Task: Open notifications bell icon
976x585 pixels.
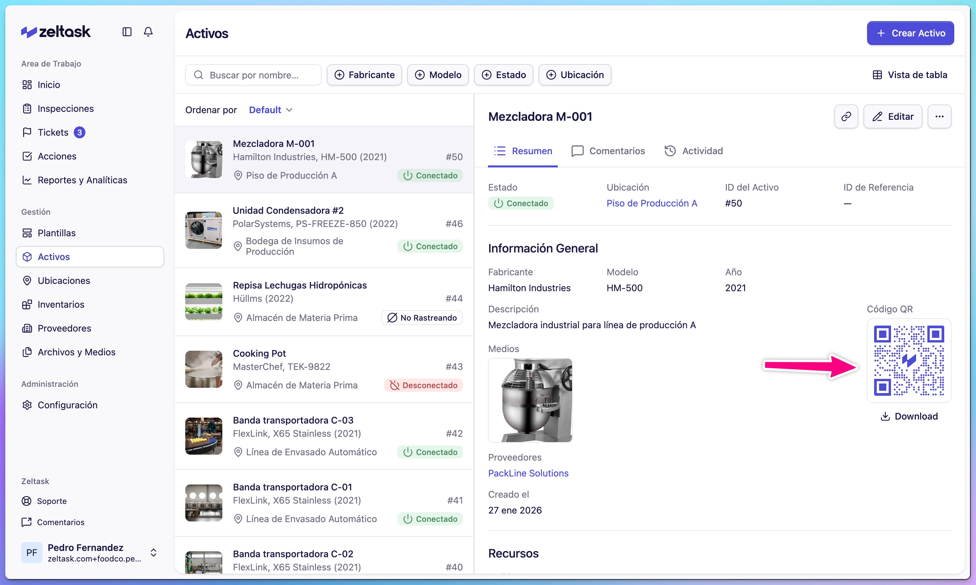Action: [148, 31]
